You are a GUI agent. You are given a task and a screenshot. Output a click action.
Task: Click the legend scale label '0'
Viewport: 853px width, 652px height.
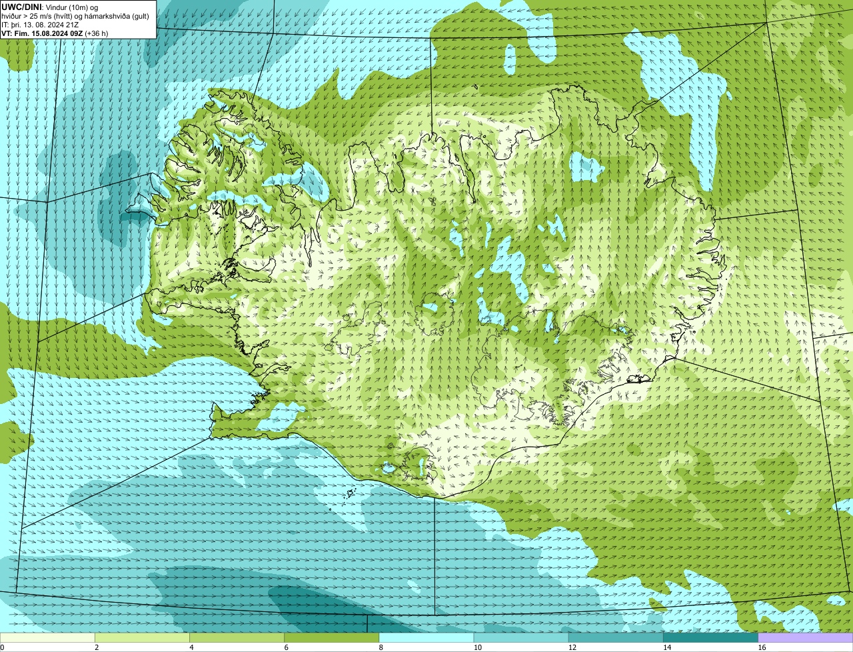tap(2, 647)
